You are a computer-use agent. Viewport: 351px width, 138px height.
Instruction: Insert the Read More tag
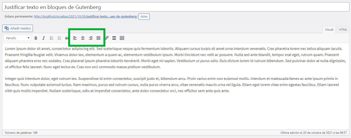tap(114, 38)
